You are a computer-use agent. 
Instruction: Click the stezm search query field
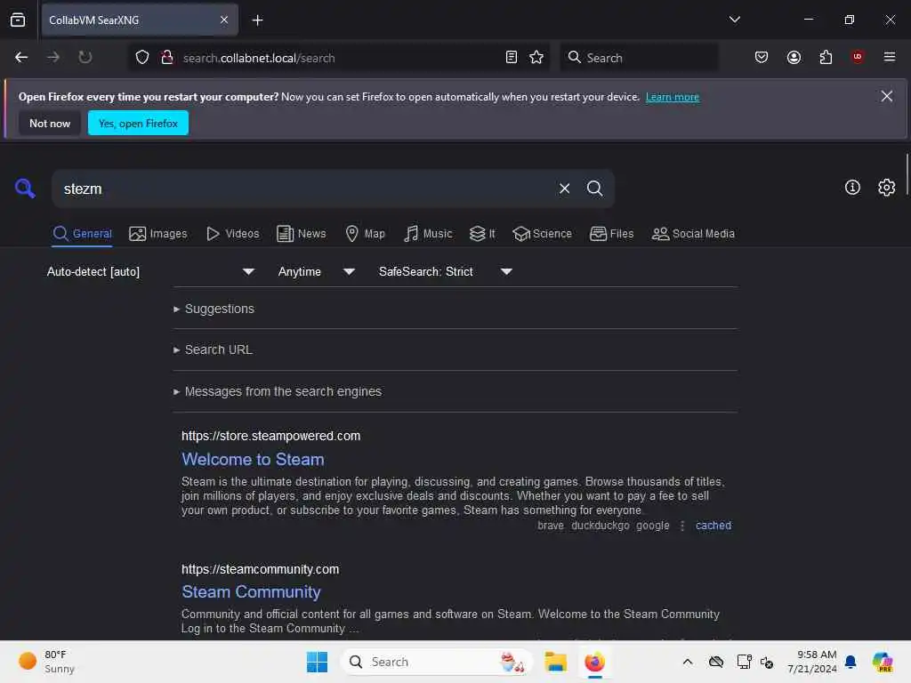302,189
